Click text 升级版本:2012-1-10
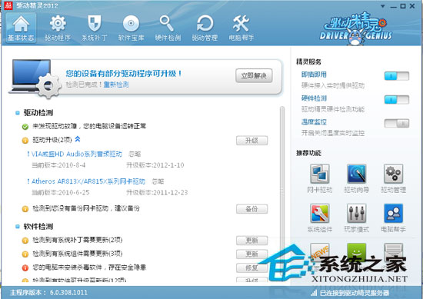The image size is (423, 299). click(155, 165)
